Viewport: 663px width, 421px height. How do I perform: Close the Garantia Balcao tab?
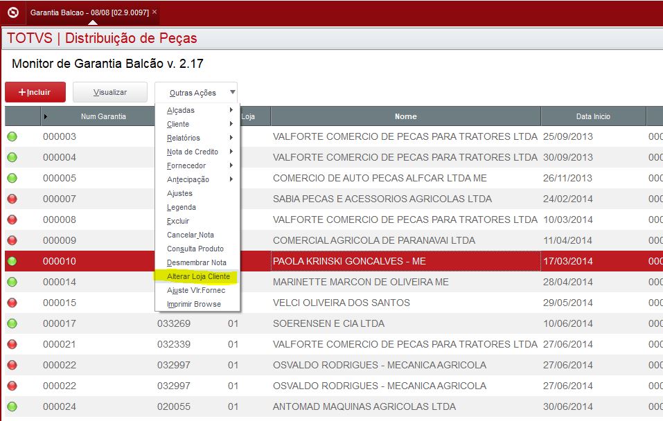[x=154, y=12]
